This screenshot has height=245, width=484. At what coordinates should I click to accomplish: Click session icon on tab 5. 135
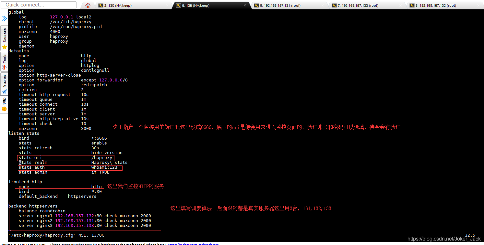pos(179,5)
